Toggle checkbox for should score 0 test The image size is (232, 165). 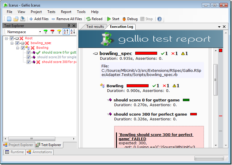28,53
